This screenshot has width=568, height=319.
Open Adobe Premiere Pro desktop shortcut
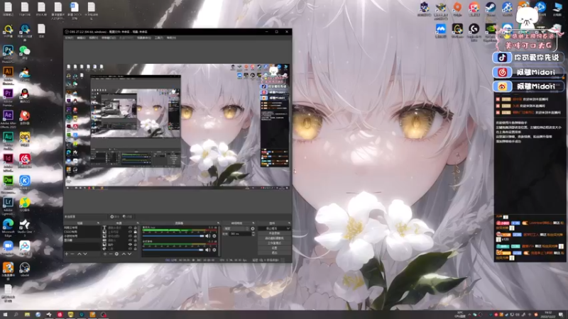pos(8,94)
